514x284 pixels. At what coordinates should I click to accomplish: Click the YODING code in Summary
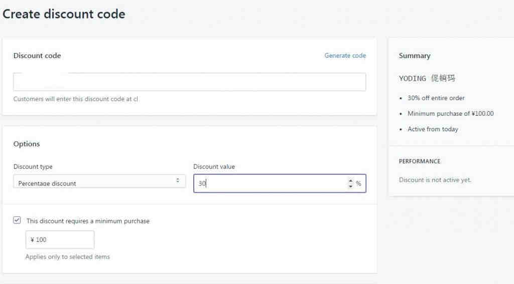(413, 78)
